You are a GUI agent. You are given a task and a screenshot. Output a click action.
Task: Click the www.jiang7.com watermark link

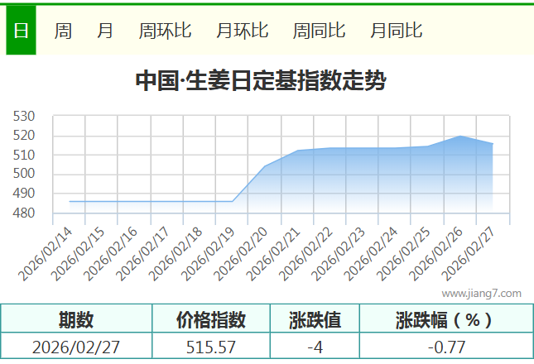point(481,293)
